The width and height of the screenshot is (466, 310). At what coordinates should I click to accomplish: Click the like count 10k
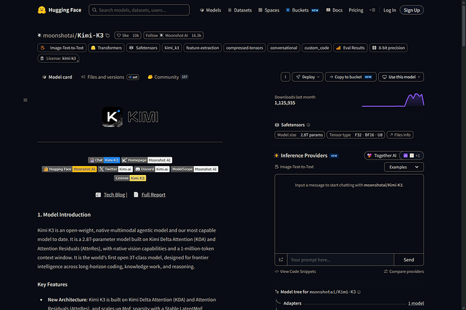(136, 35)
